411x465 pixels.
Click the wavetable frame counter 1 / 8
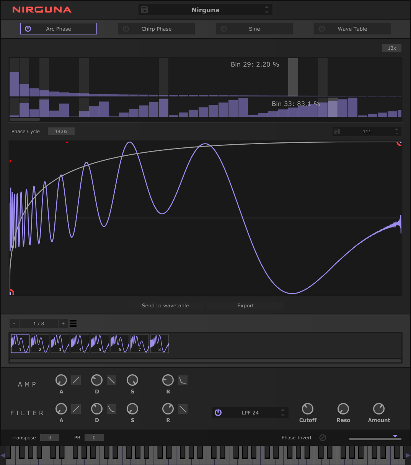tap(39, 324)
